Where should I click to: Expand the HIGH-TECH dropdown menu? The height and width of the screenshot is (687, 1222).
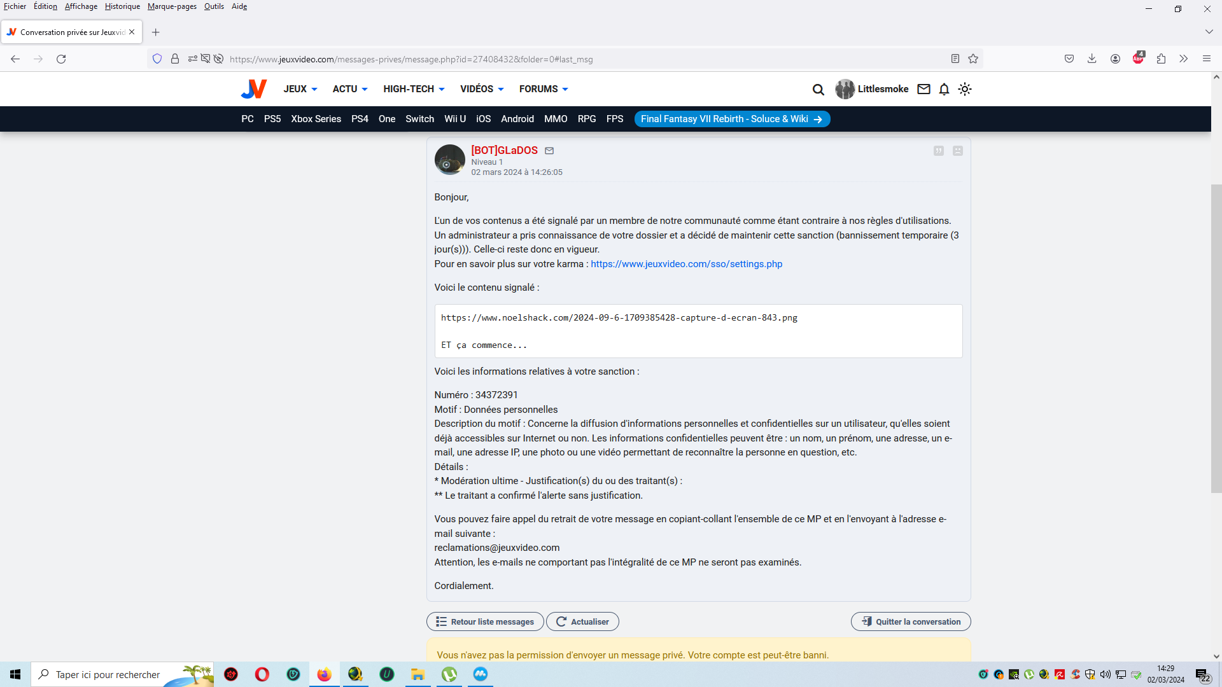(414, 89)
